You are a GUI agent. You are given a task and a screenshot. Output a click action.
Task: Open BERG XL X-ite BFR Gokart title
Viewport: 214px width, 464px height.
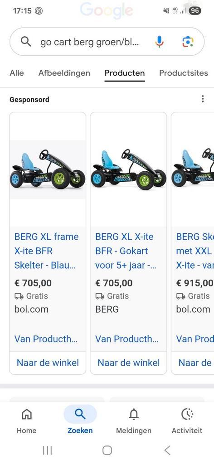tap(126, 251)
